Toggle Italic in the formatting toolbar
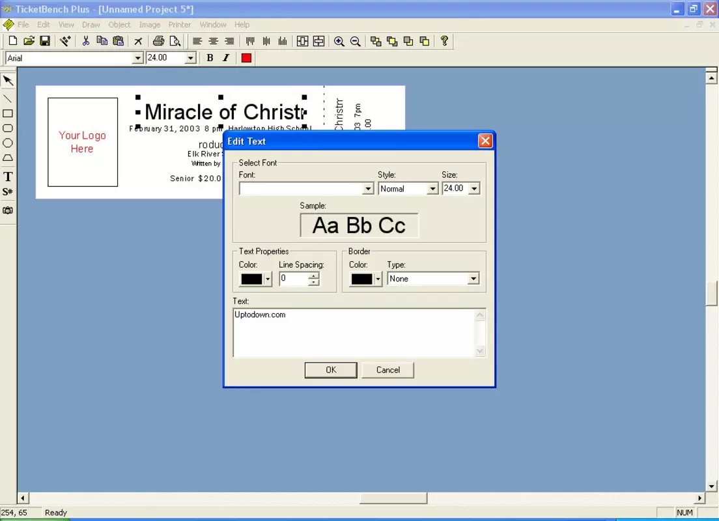Viewport: 719px width, 521px height. pos(225,58)
